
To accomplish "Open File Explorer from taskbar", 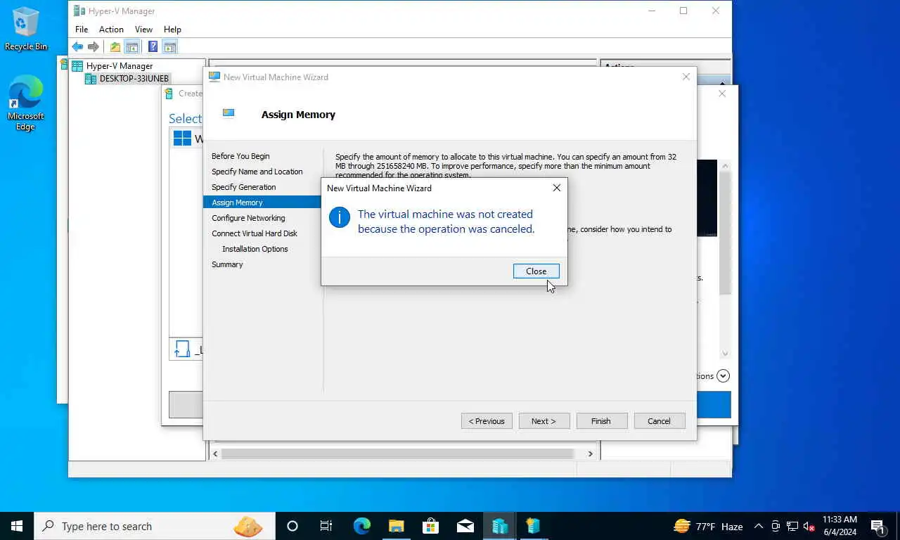I will 396,526.
